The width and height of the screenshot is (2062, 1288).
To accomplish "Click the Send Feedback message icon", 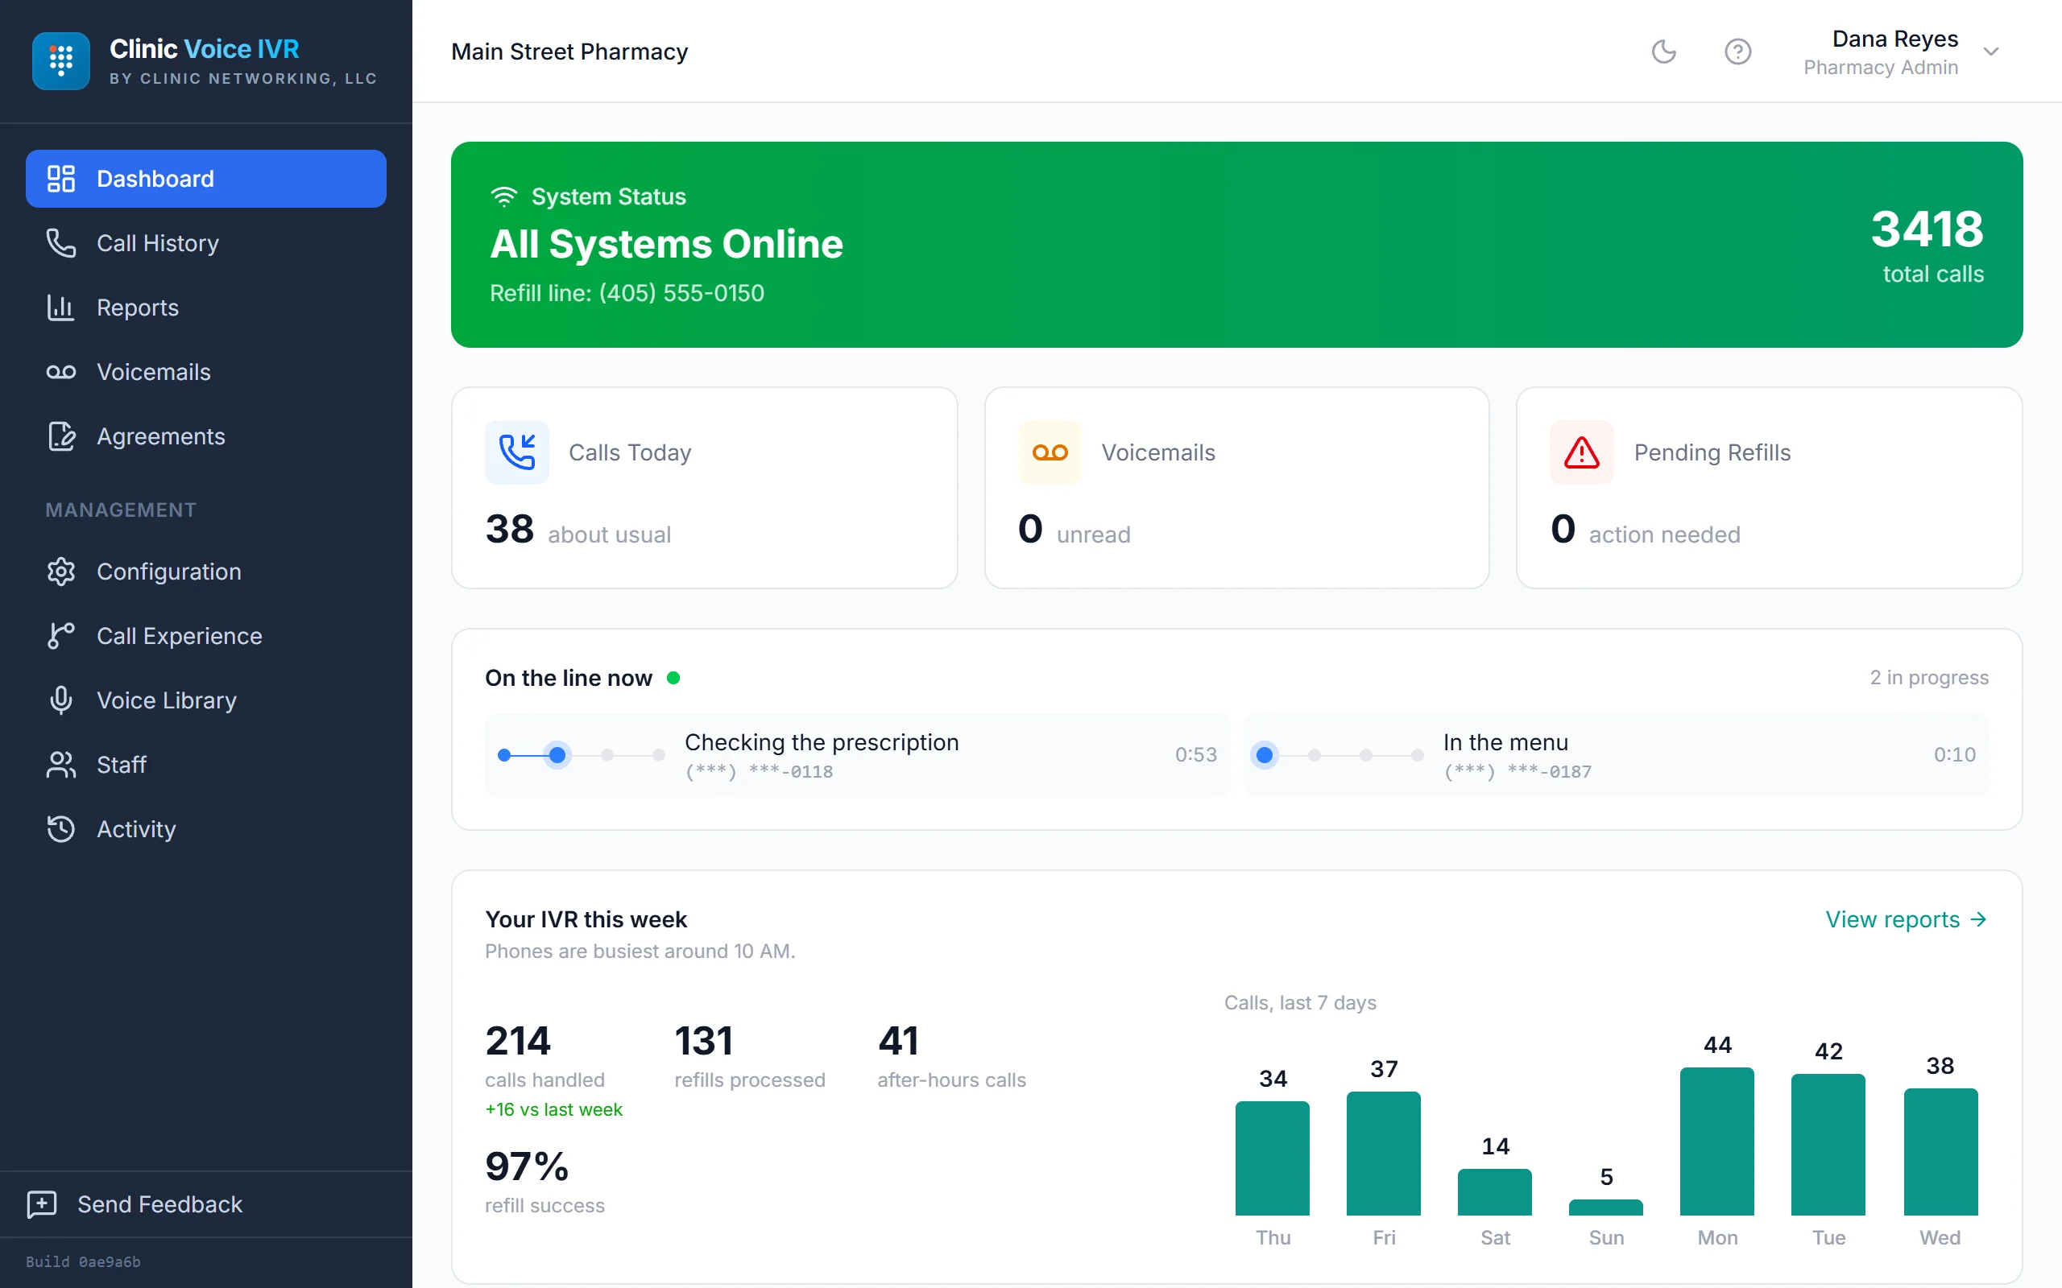I will (x=42, y=1203).
